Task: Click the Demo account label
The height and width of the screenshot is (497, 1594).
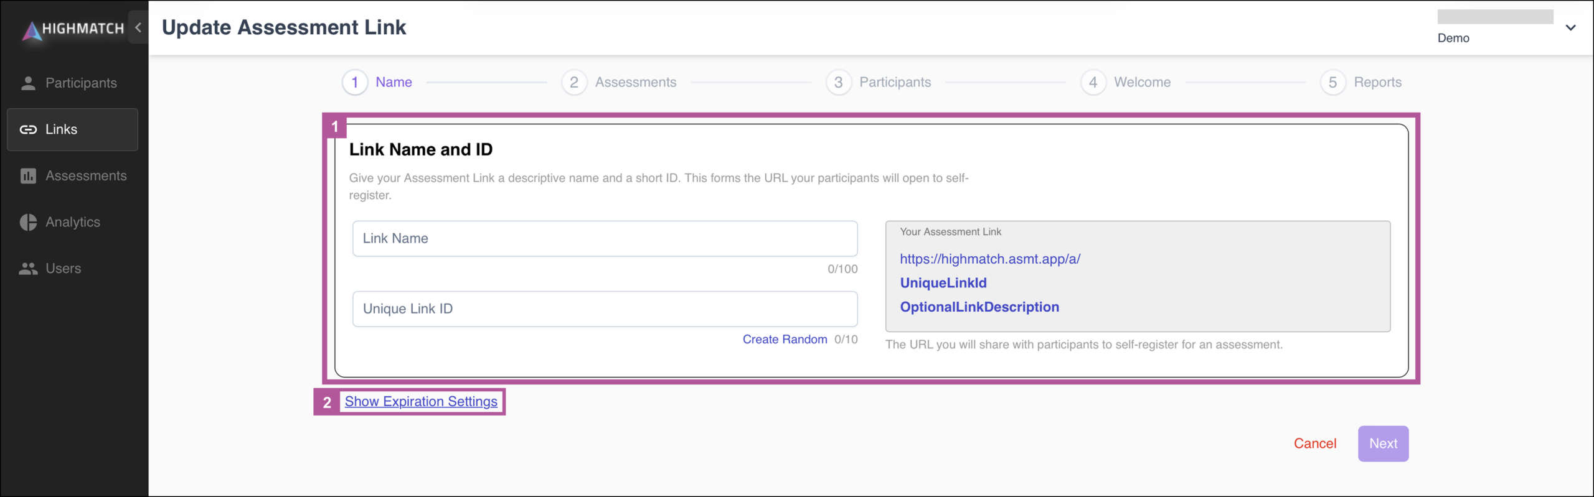Action: [1453, 38]
